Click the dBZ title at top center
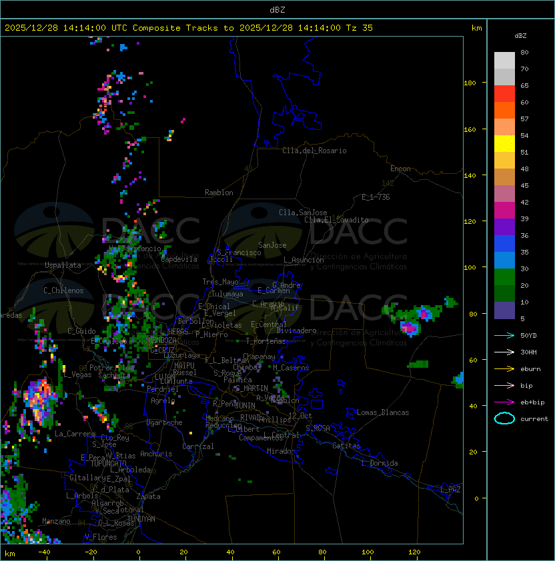Viewport: 555px width, 561px height. coord(277,10)
